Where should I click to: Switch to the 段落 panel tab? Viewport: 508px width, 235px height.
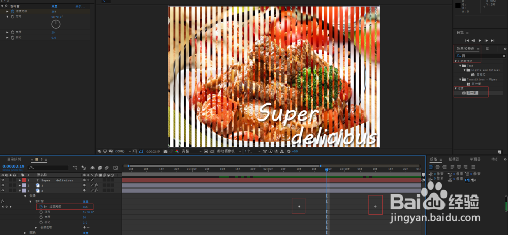pos(433,159)
